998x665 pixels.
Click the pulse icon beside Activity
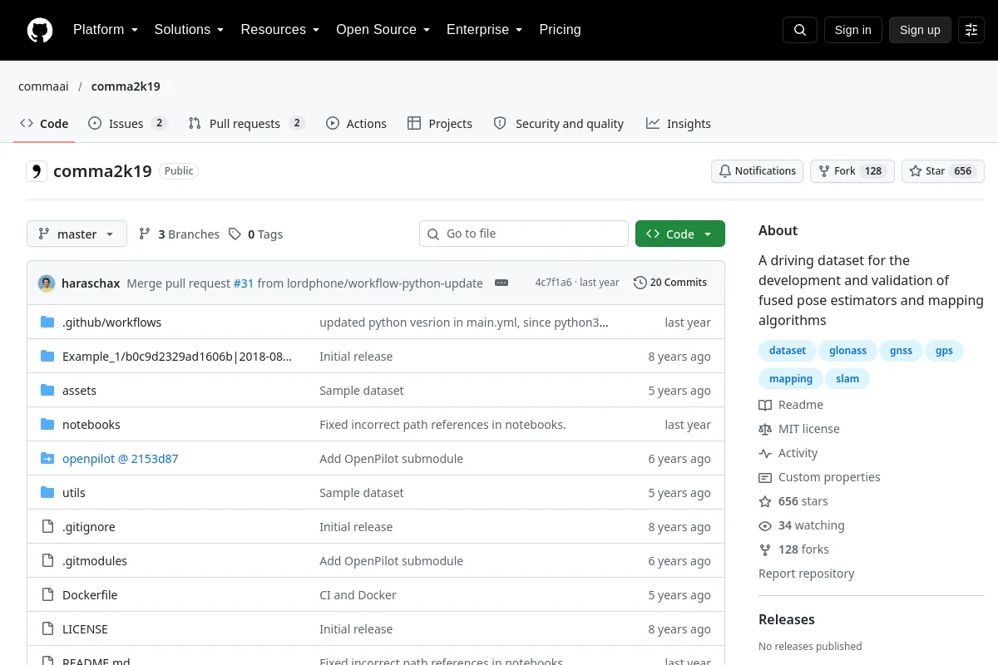tap(765, 453)
